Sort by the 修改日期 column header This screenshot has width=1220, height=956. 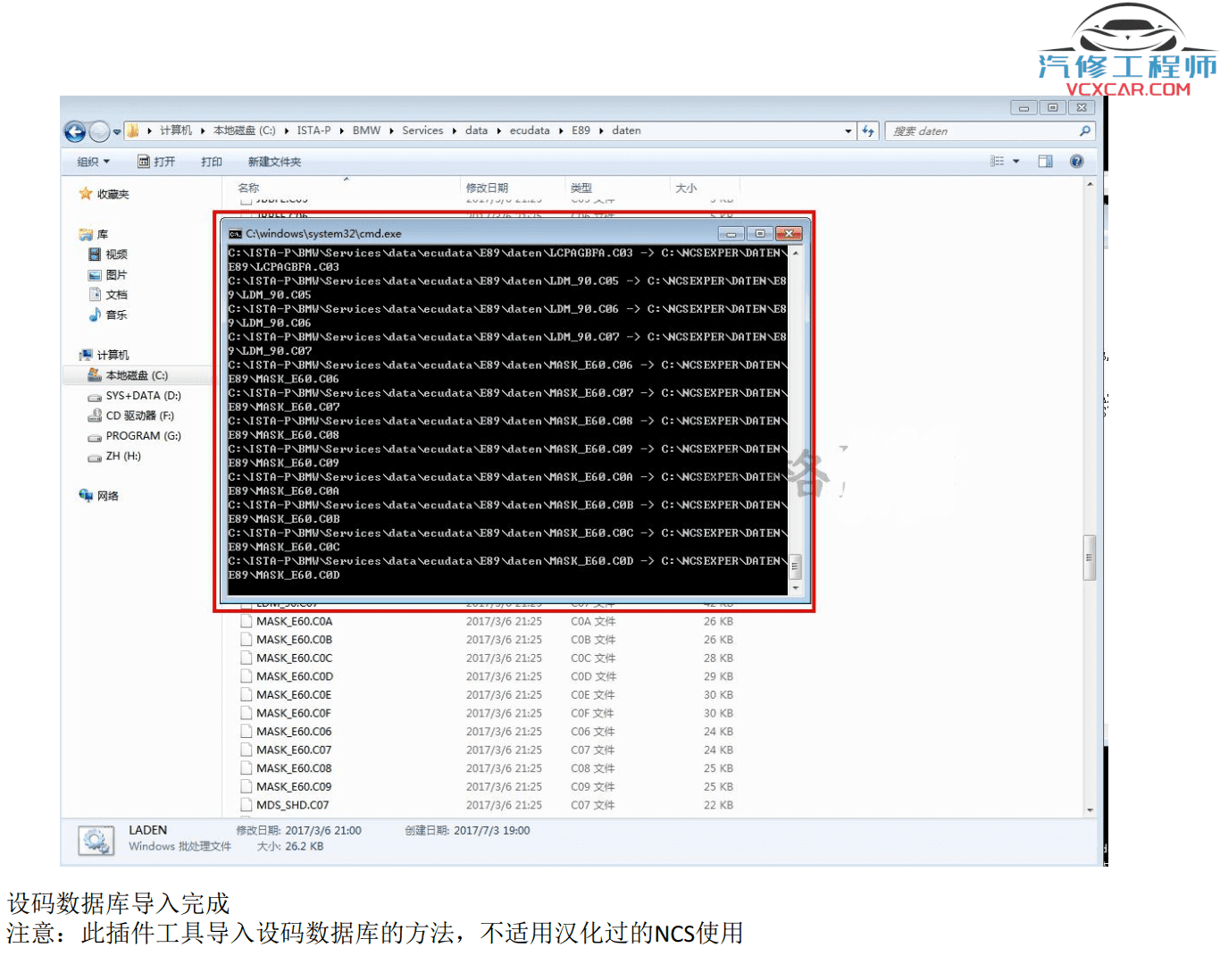487,188
